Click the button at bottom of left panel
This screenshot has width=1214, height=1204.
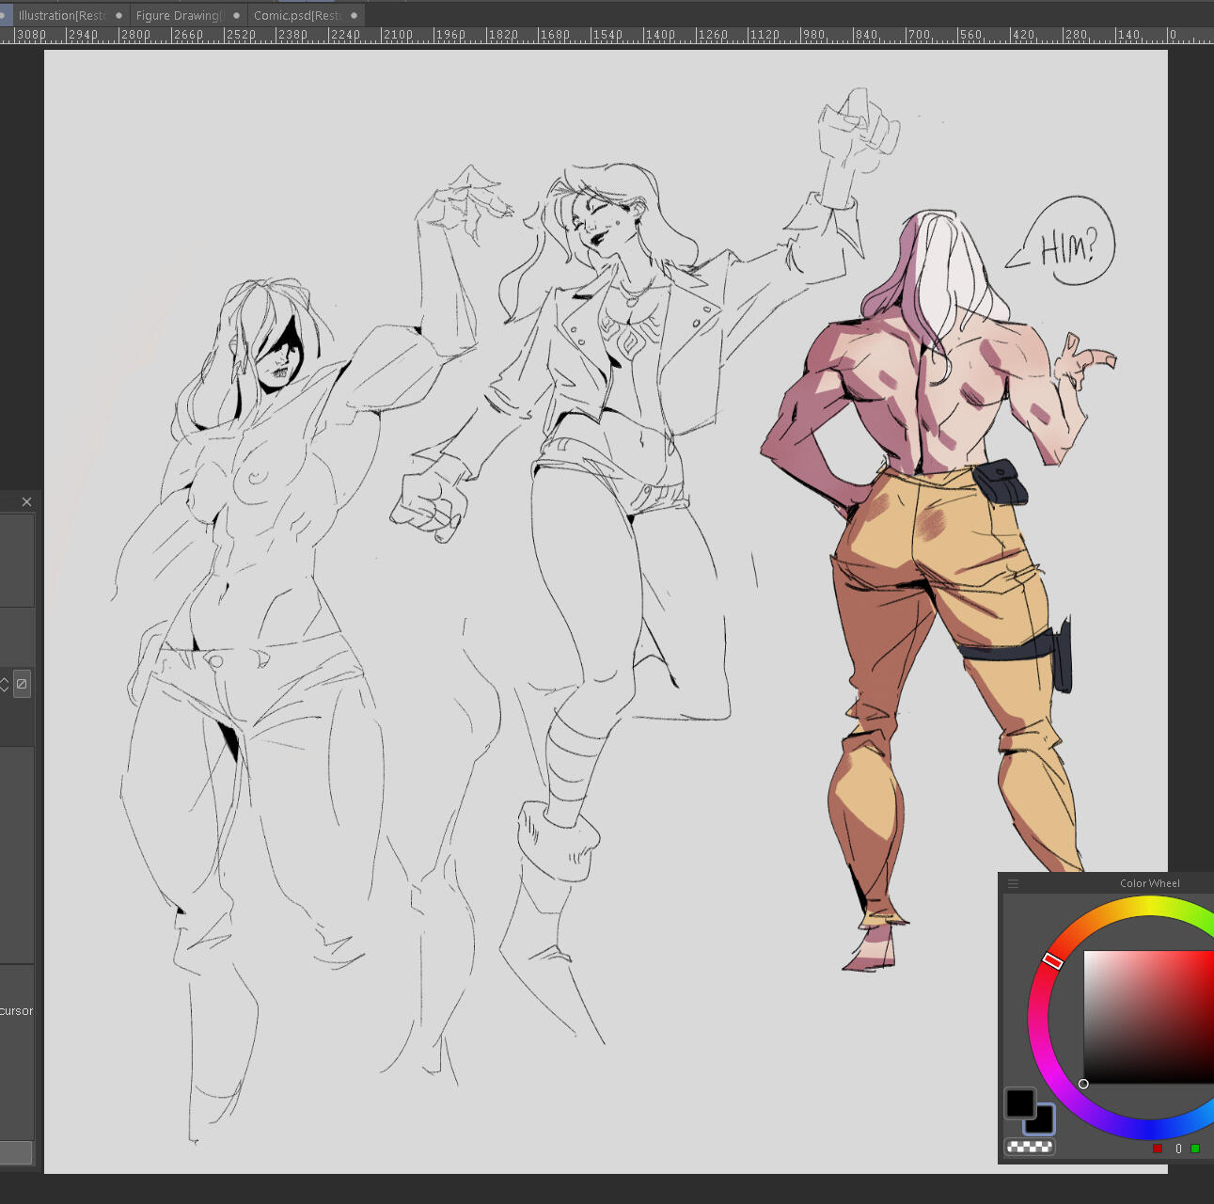(15, 1152)
